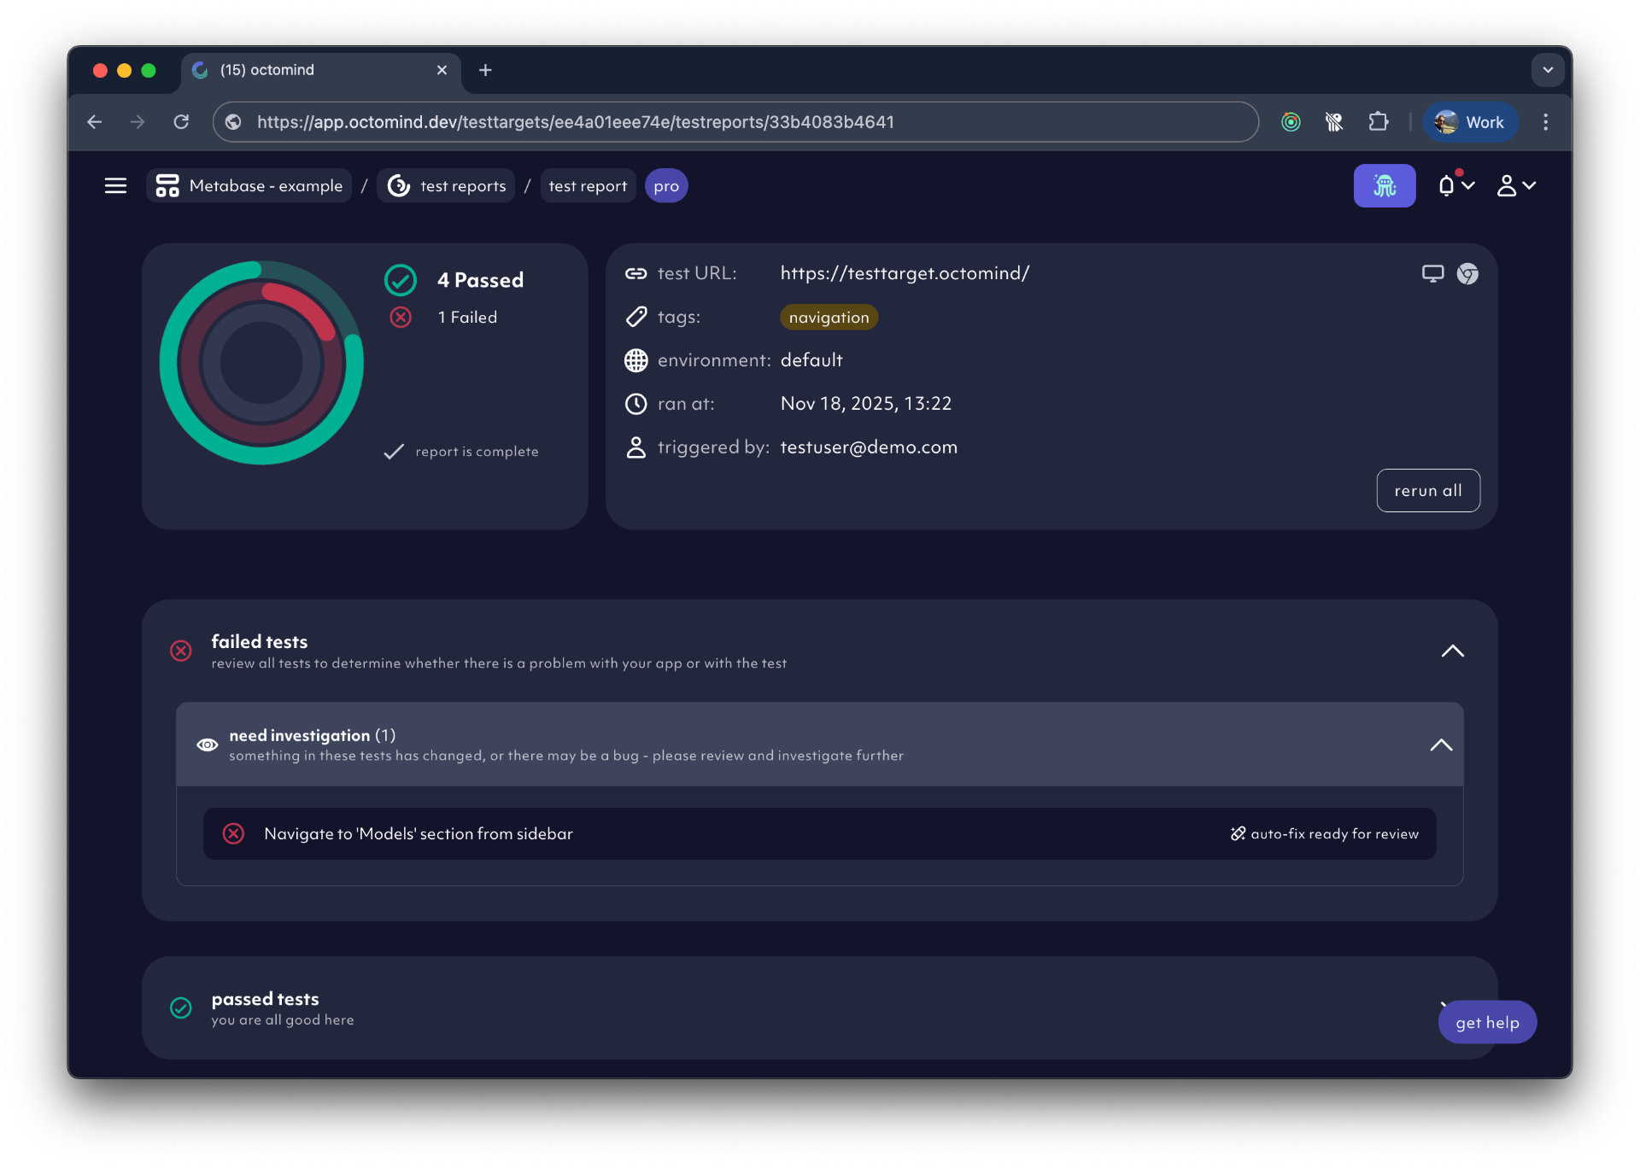Click the navigation tag chip

pyautogui.click(x=828, y=317)
